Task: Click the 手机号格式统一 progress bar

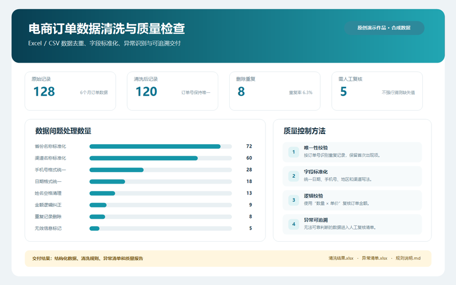Action: (x=161, y=170)
